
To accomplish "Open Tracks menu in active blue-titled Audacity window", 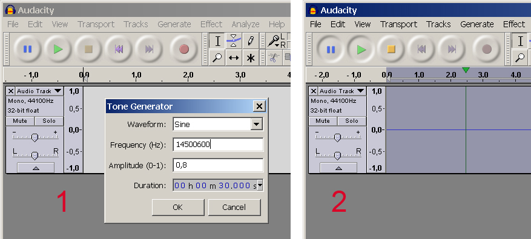I will click(438, 24).
